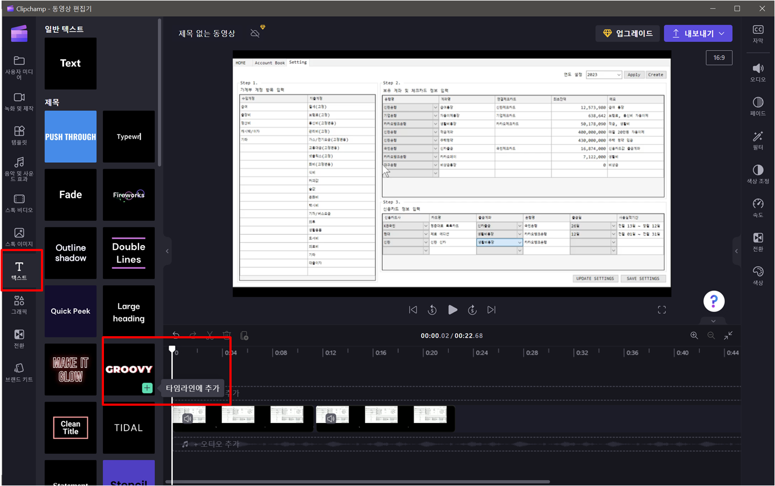This screenshot has height=486, width=775.
Task: Select the Fireworks title style
Action: [129, 195]
